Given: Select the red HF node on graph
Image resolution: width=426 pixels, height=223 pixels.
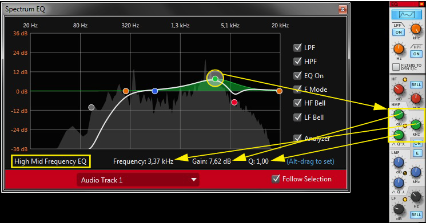Looking at the screenshot, I should coord(234,102).
